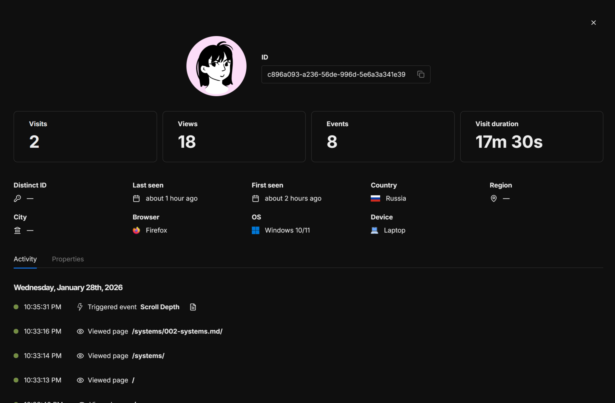
Task: Open viewed page /systems/002-systems.md/ link
Action: tap(177, 331)
